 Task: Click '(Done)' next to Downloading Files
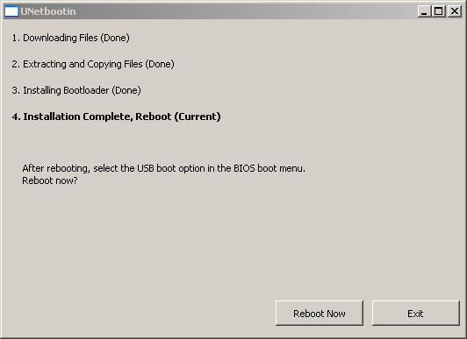click(115, 38)
